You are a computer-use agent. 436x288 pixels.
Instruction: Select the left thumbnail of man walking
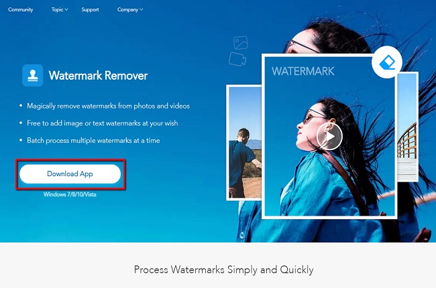pos(244,143)
